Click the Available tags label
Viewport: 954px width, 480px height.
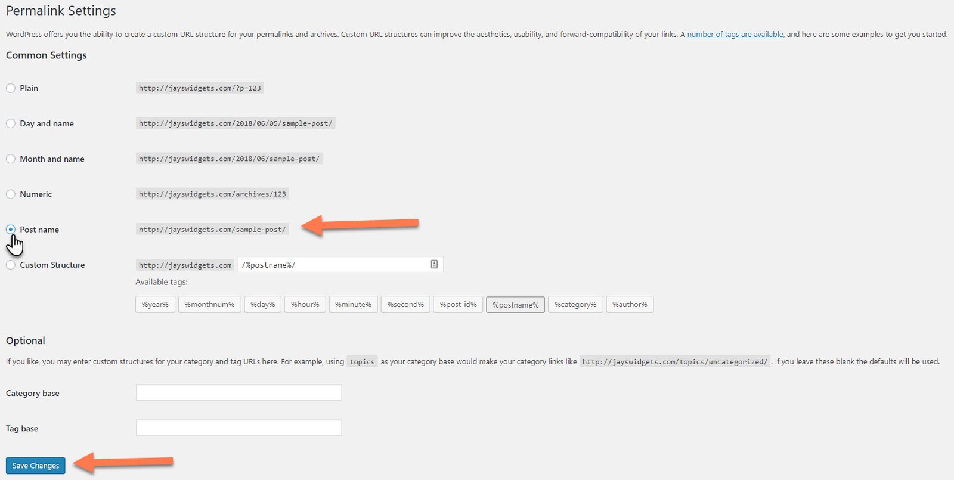tap(162, 282)
